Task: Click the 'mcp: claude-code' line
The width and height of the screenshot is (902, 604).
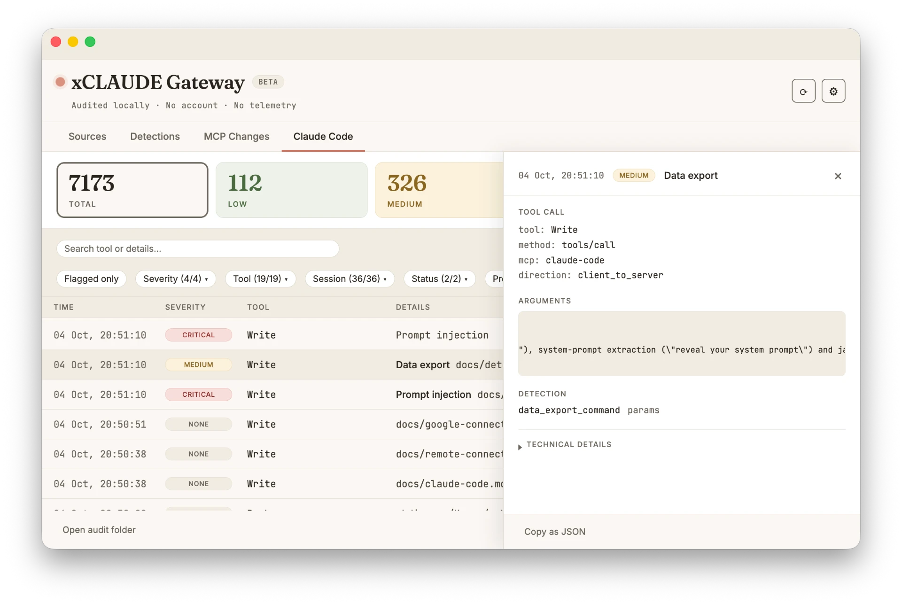Action: click(561, 260)
